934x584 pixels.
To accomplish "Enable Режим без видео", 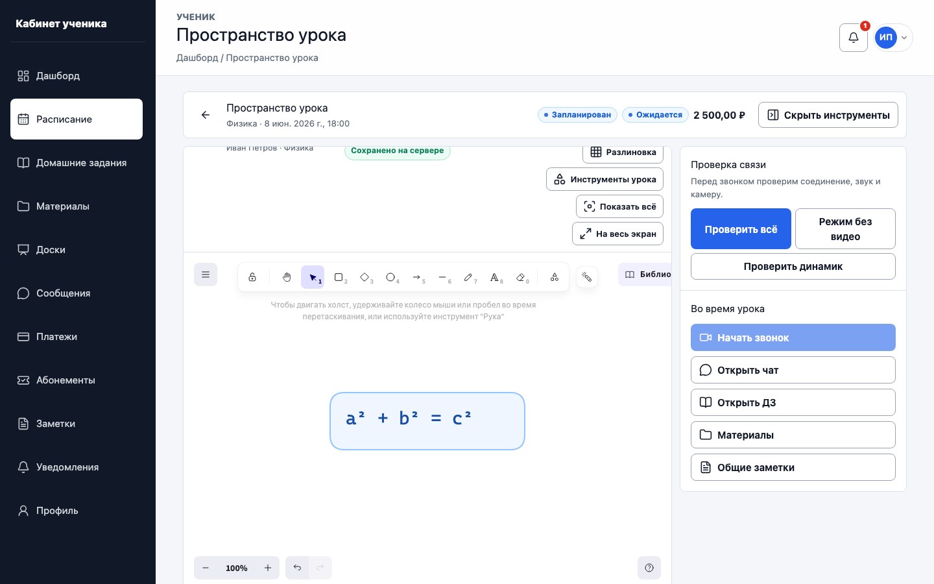I will 845,229.
